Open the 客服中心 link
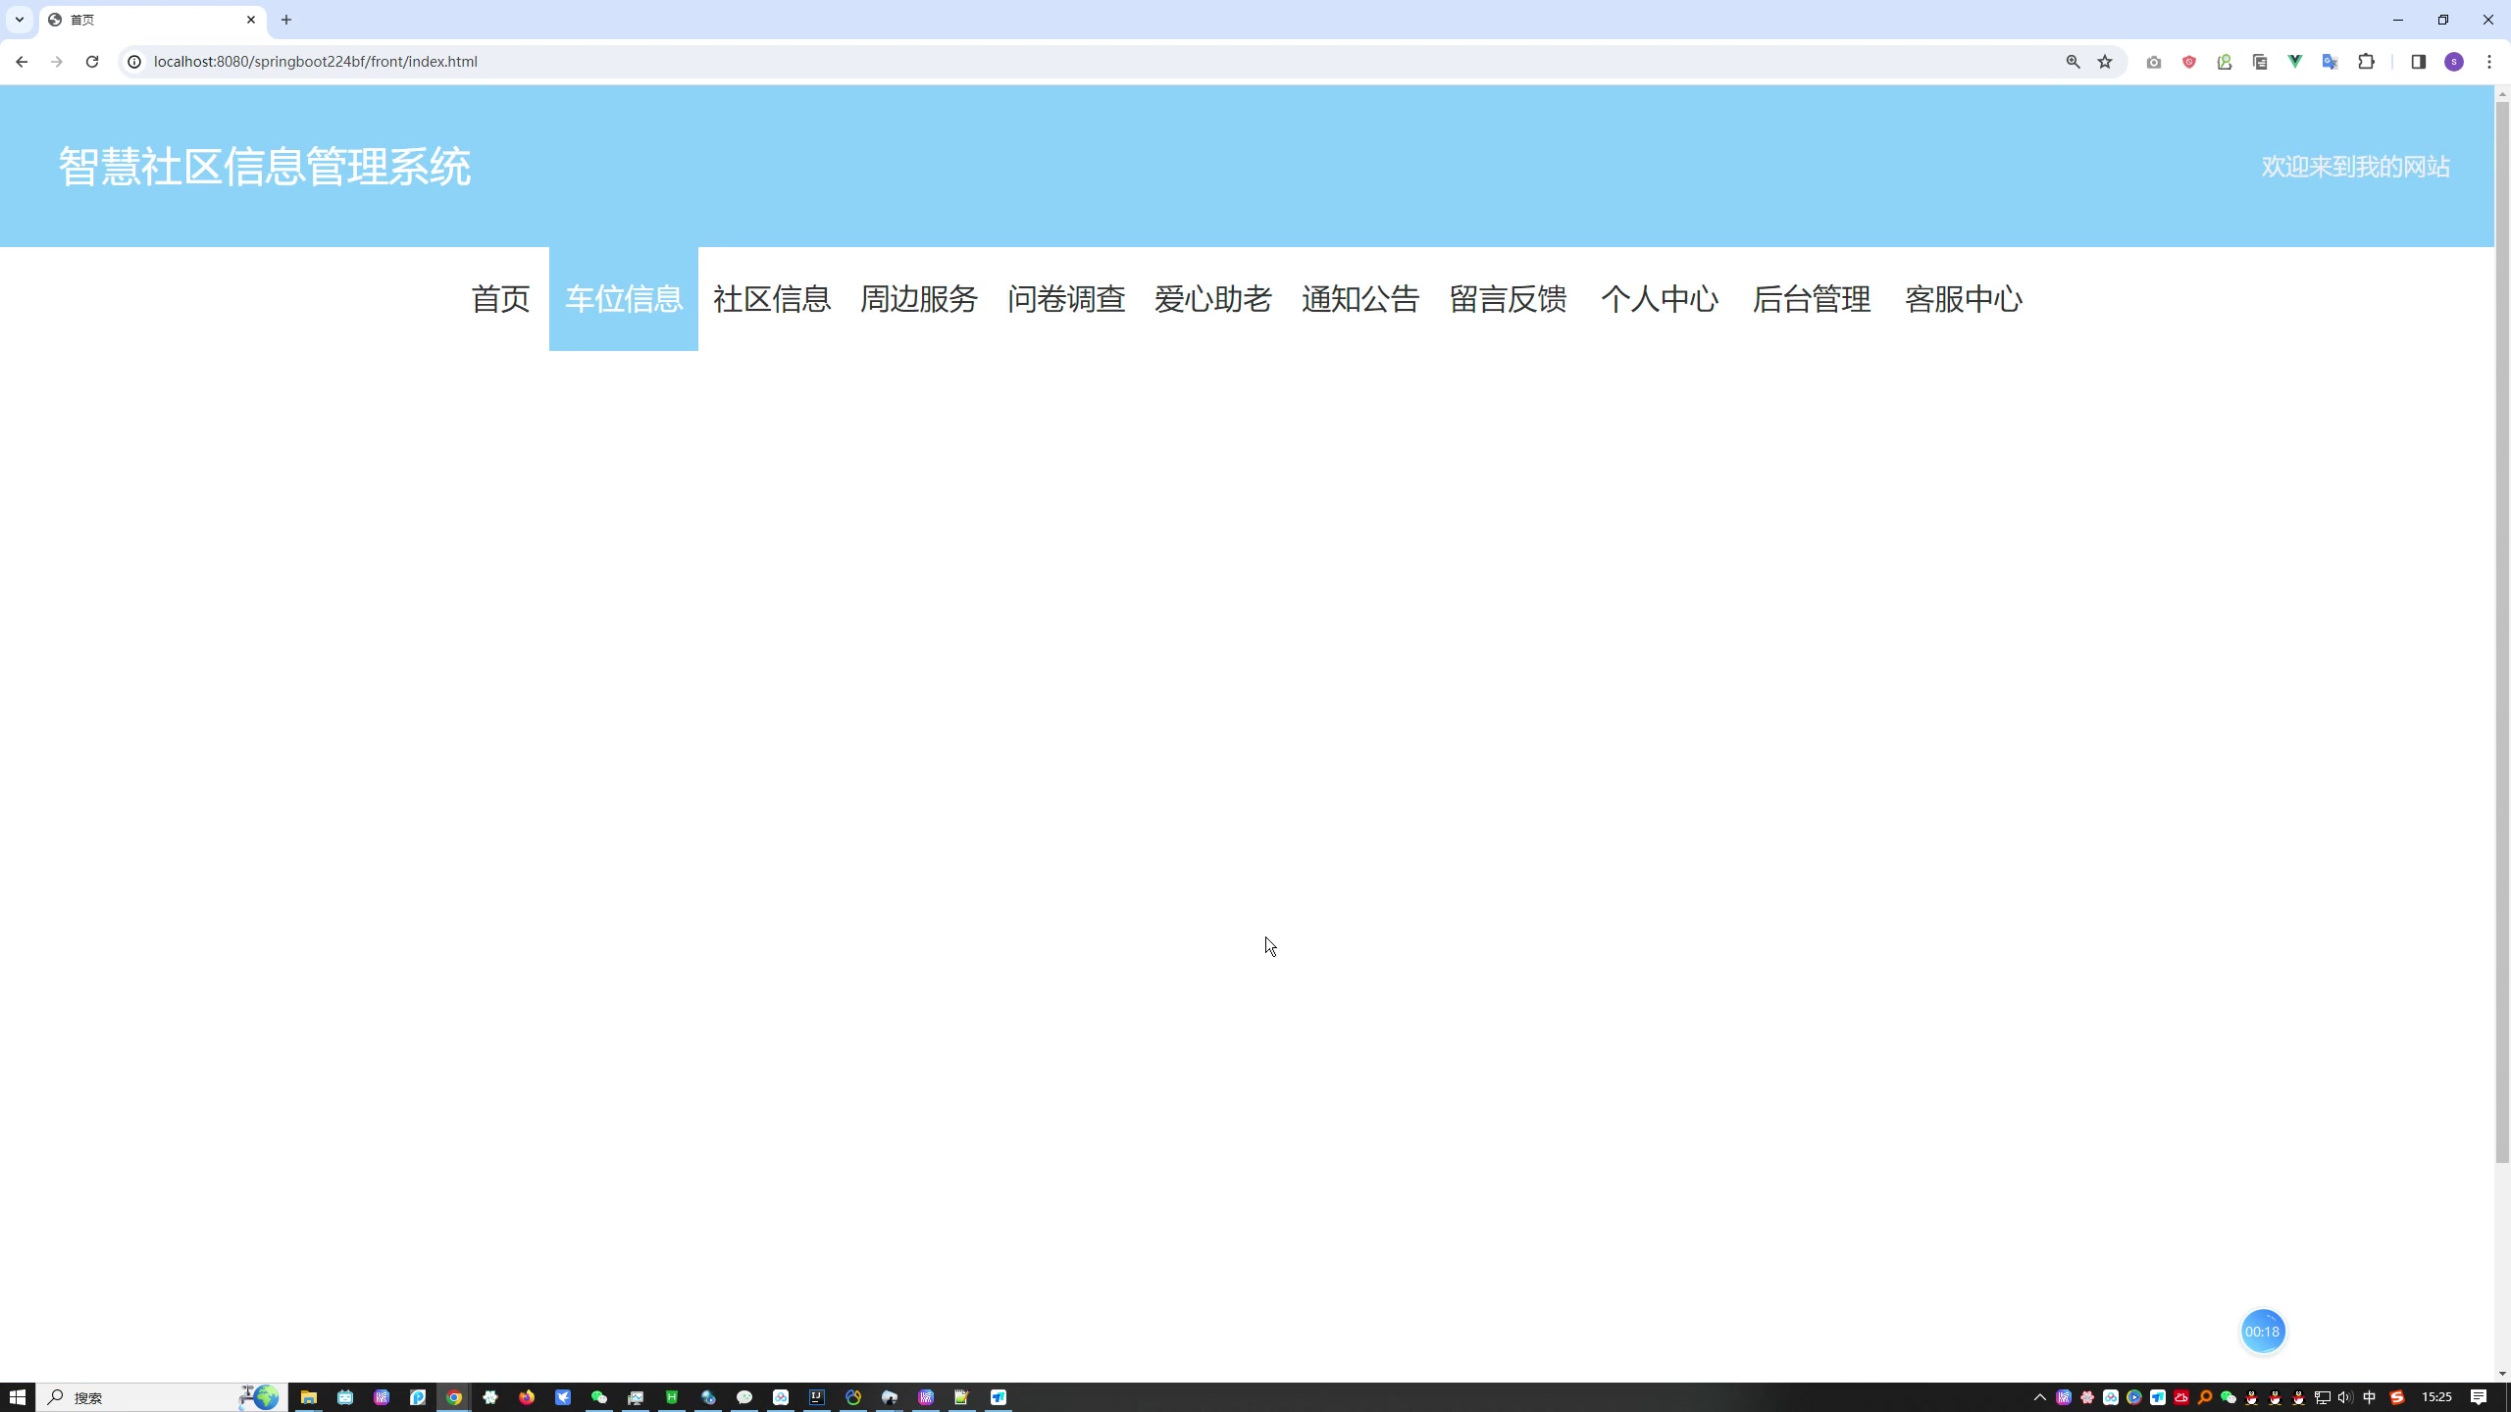2511x1412 pixels. coord(1964,299)
